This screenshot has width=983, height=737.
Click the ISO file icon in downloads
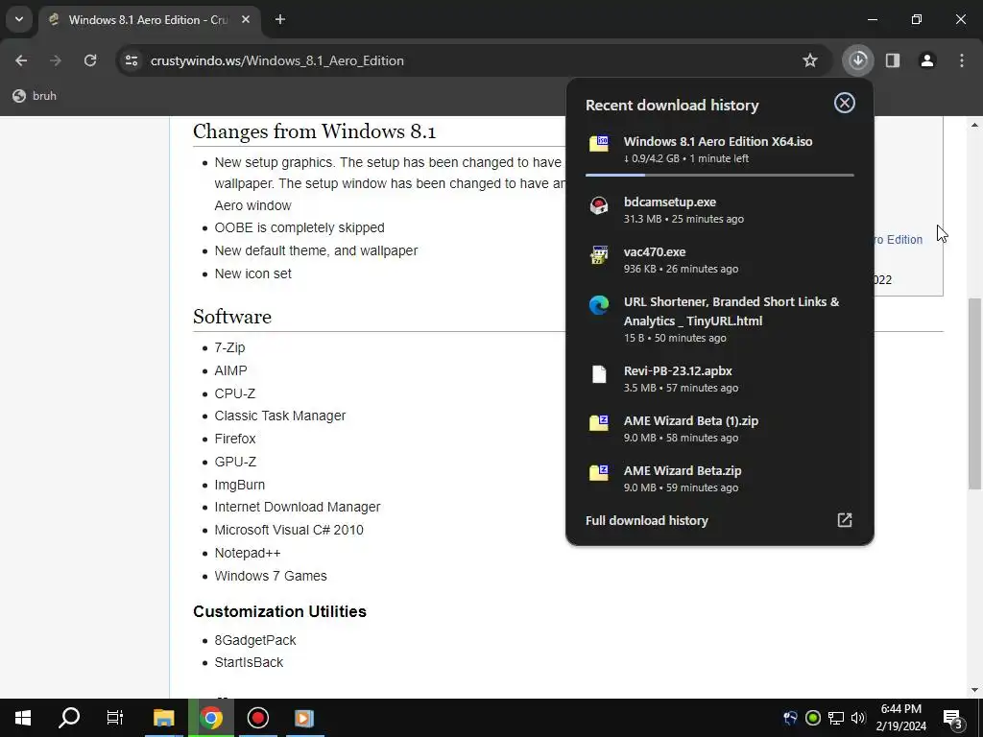599,144
